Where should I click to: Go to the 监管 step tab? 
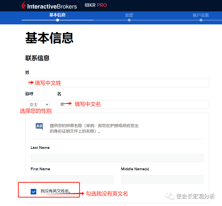tap(129, 15)
